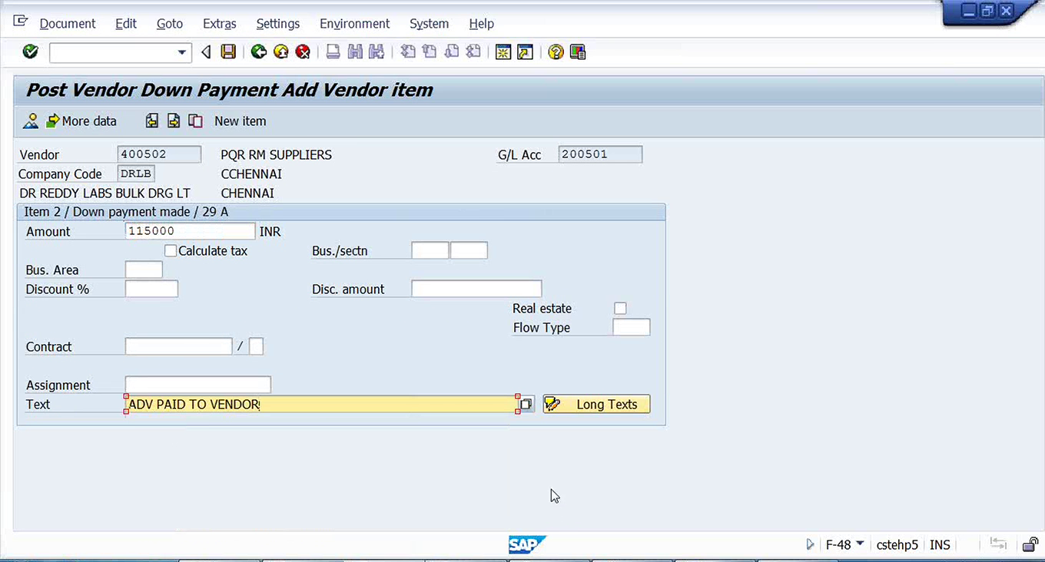Screen dimensions: 1045x562
Task: Click the Generate Shortcut icon
Action: [x=525, y=52]
